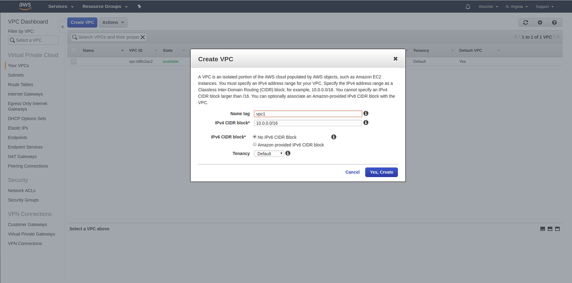Close the Create VPC dialog with X
Viewport: 572px width, 283px height.
point(395,59)
